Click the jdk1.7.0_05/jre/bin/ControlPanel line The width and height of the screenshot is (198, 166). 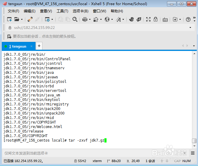pos(37,59)
